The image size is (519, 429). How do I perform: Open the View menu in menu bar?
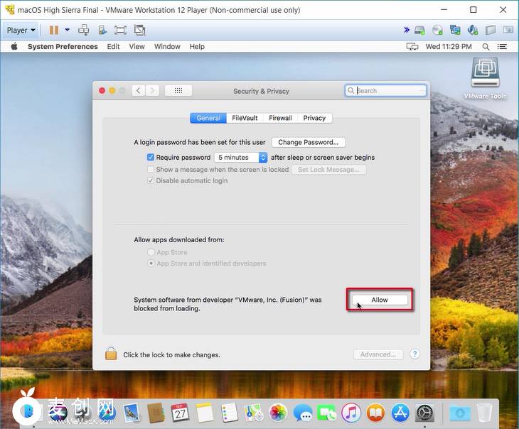click(137, 46)
